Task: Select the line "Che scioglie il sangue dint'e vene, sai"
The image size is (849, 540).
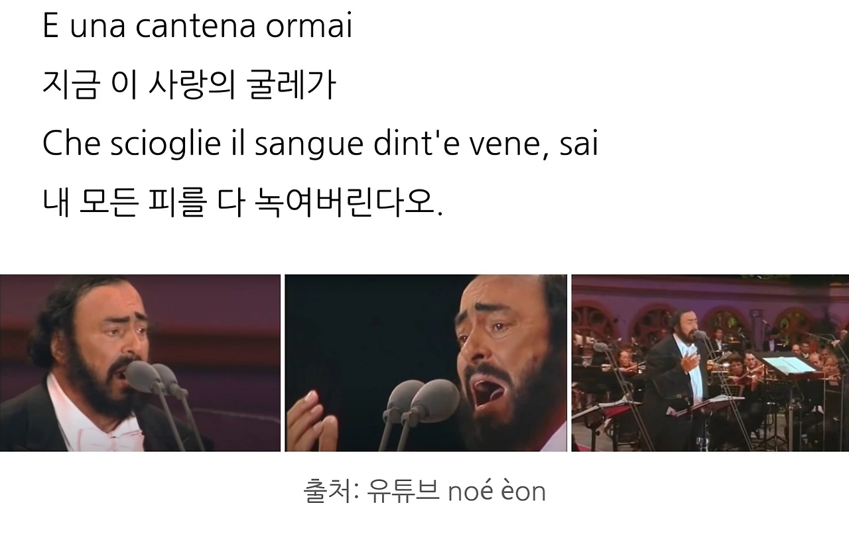Action: tap(320, 144)
